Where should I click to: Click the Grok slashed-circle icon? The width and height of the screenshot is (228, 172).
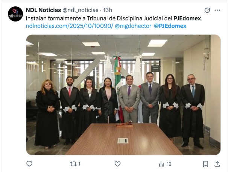pos(207,10)
